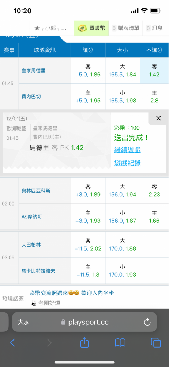This screenshot has height=367, width=169.
Task: Click the 老闆好煩 author name
Action: tap(49, 303)
